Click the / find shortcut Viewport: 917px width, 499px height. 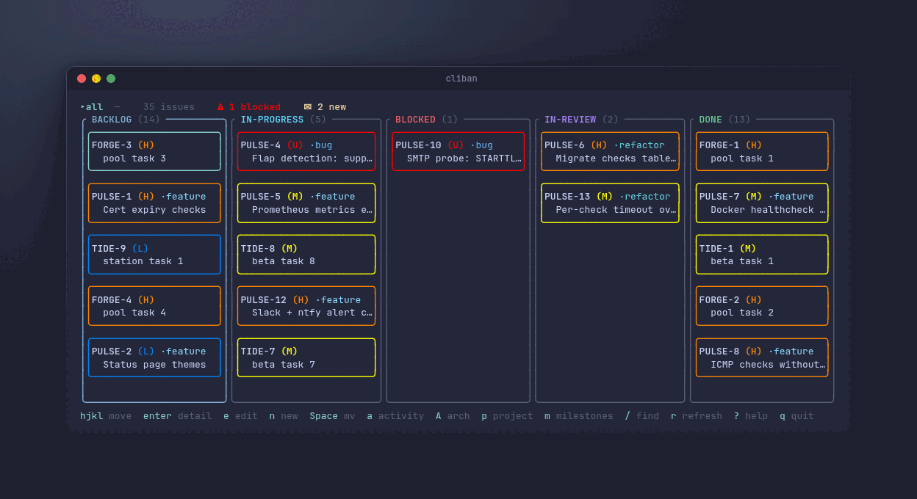pos(642,416)
